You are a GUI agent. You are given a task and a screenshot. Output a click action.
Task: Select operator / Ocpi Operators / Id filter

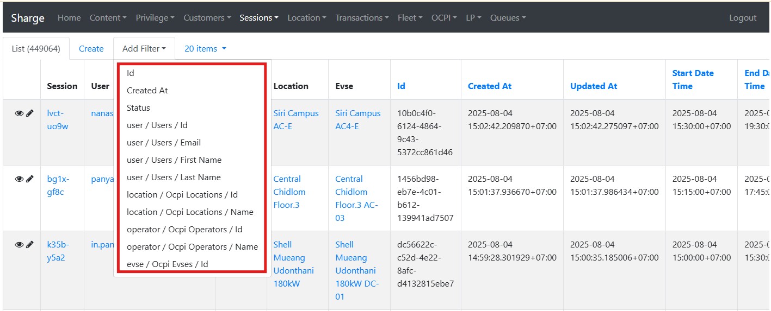click(184, 230)
